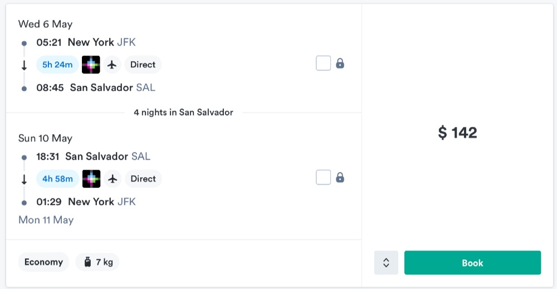This screenshot has width=557, height=289.
Task: Click the 5h 24m duration pill
Action: [x=57, y=65]
